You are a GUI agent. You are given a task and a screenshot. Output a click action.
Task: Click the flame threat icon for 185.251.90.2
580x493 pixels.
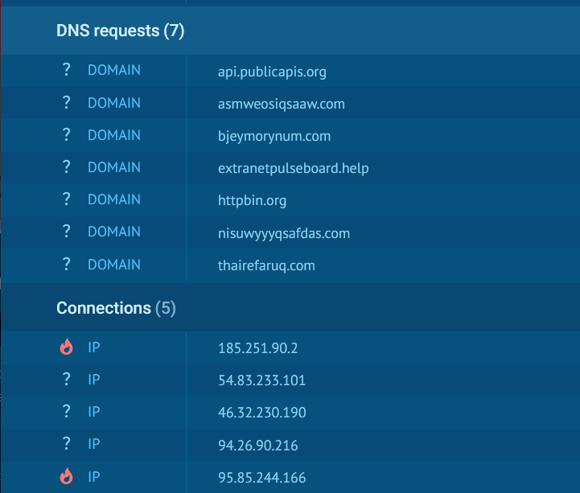tap(67, 347)
